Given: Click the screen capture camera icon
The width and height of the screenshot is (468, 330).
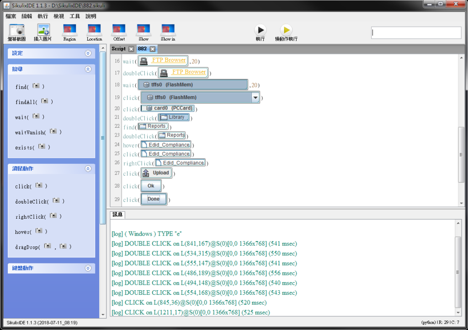Looking at the screenshot, I should coord(16,30).
